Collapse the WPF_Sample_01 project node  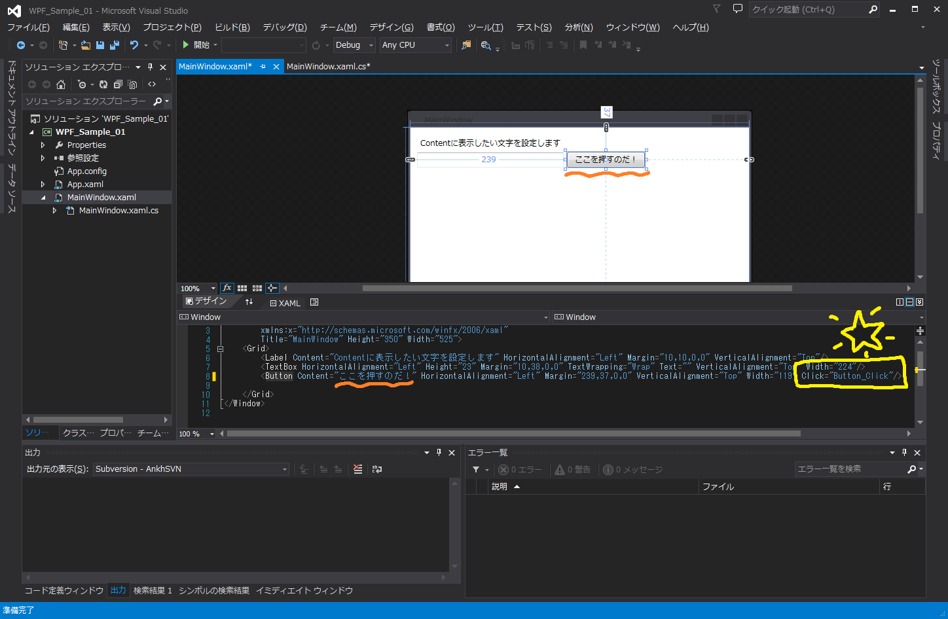tap(31, 132)
